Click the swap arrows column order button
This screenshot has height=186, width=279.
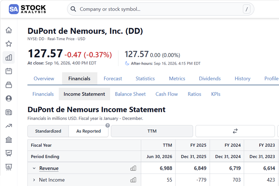tap(235, 131)
